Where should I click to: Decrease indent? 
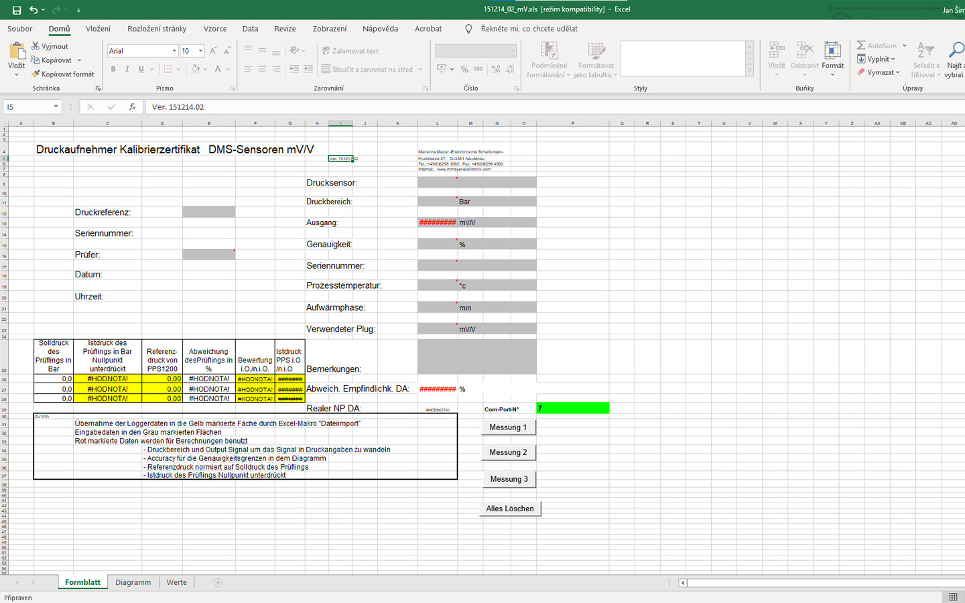coord(294,69)
